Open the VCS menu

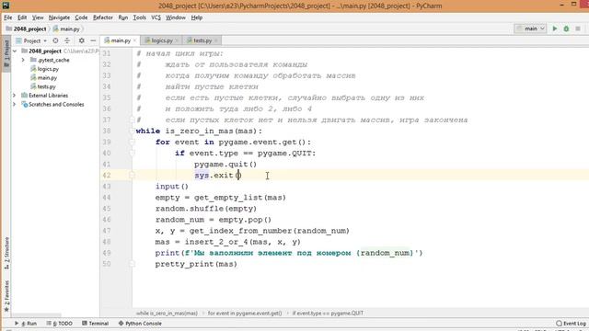[x=156, y=17]
